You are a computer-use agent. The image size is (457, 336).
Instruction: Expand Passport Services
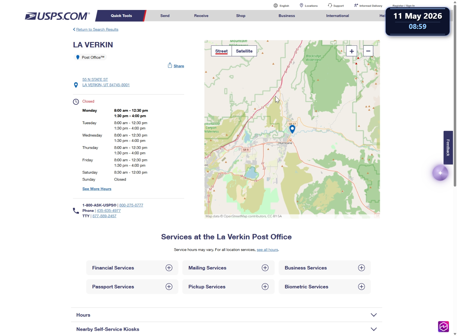click(132, 287)
